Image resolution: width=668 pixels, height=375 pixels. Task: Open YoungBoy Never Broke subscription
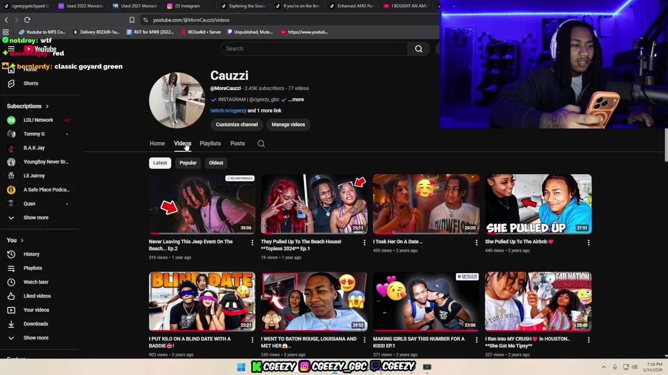click(x=46, y=162)
